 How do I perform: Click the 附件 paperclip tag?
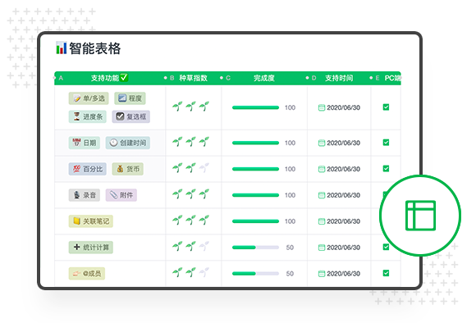121,195
